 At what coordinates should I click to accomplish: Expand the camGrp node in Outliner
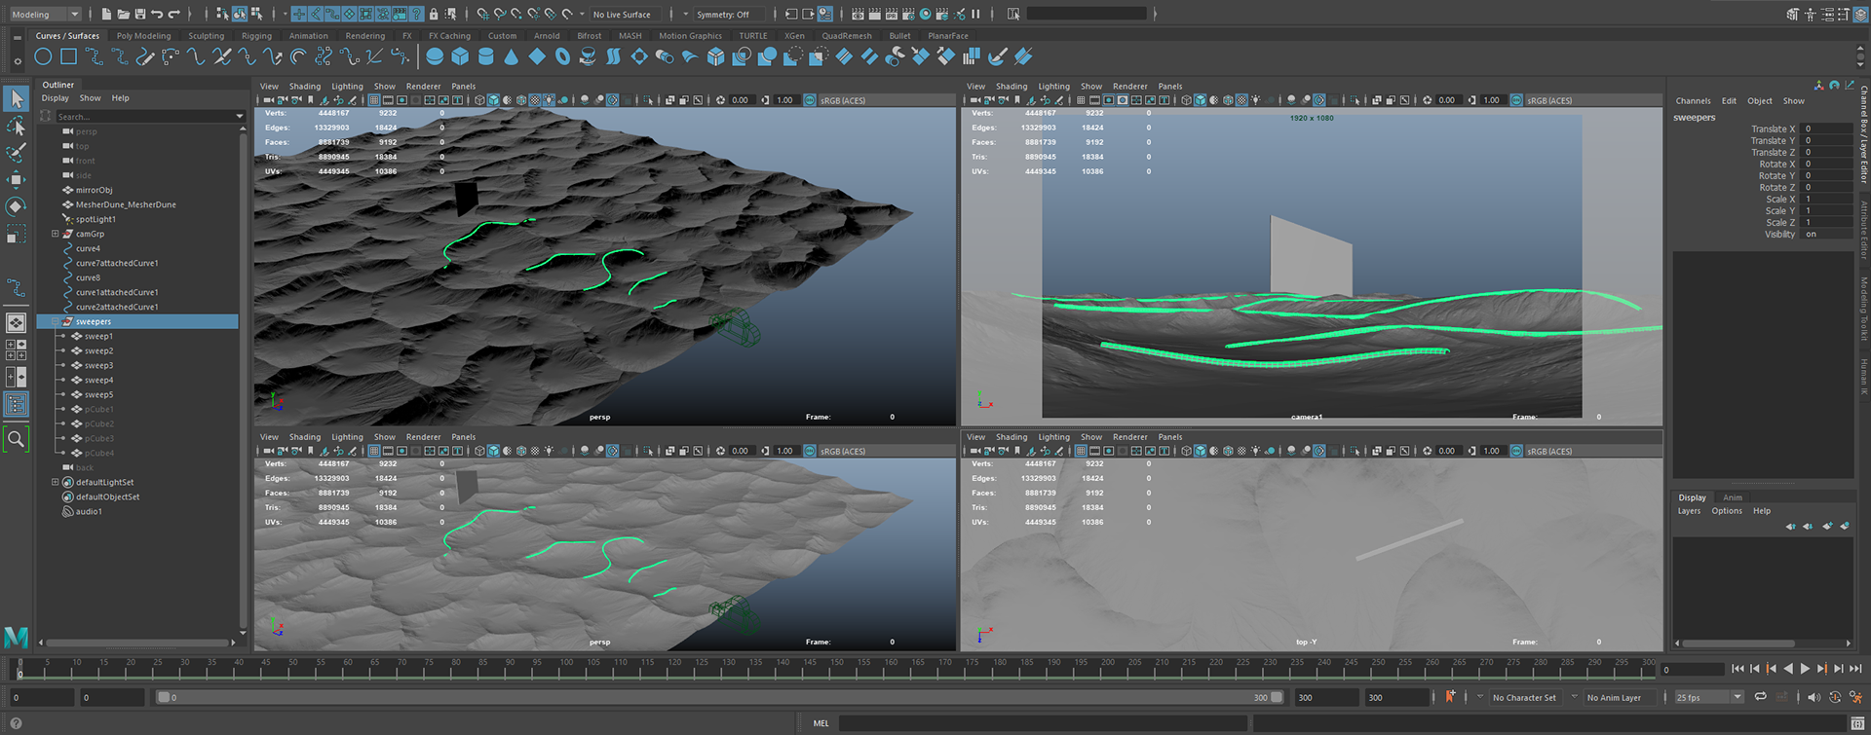56,235
